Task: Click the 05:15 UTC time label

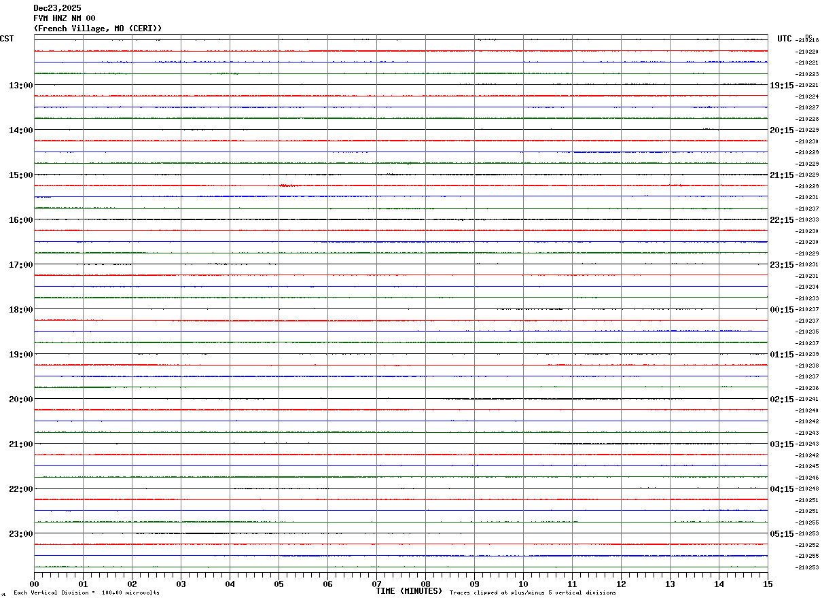Action: point(781,533)
